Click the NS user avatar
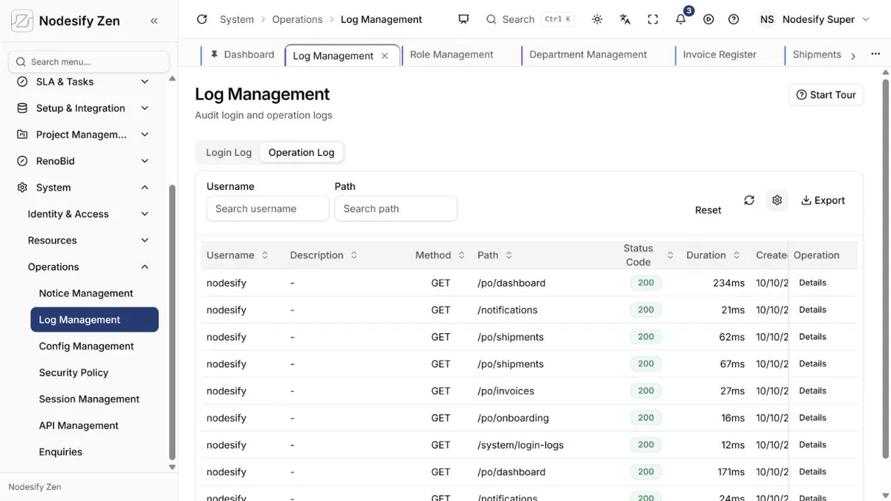 767,19
